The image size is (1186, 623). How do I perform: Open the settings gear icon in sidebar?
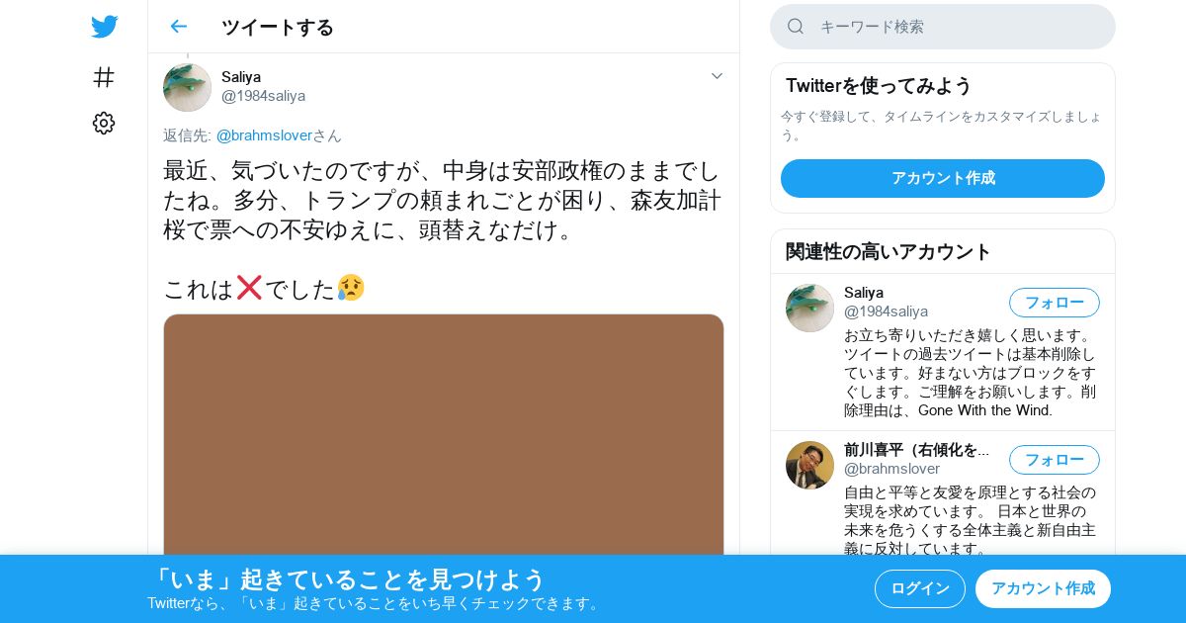click(x=104, y=123)
